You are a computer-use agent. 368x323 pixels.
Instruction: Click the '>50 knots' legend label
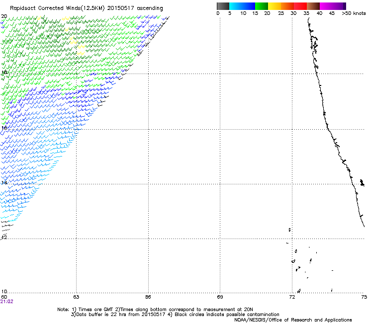tap(354, 13)
